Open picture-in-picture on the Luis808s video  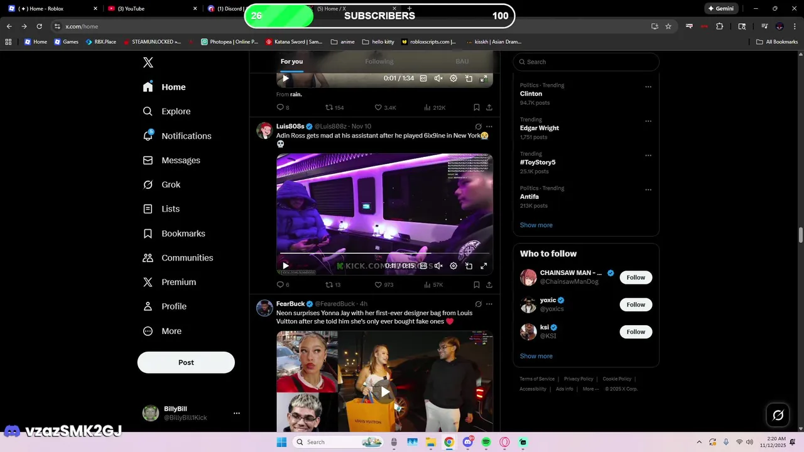pos(469,266)
